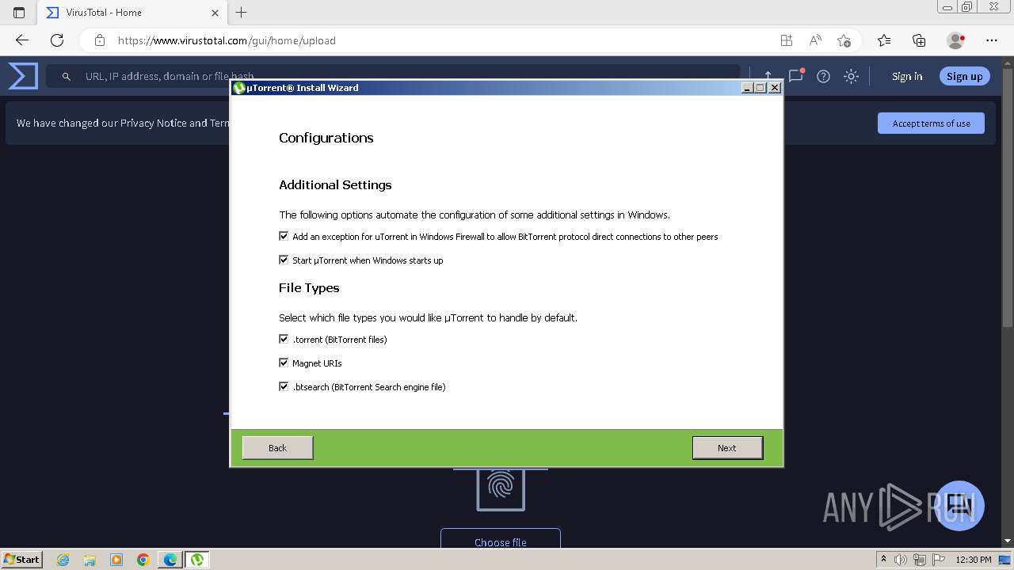The width and height of the screenshot is (1014, 570).
Task: Click the µTorrent logo in title bar
Action: point(239,88)
